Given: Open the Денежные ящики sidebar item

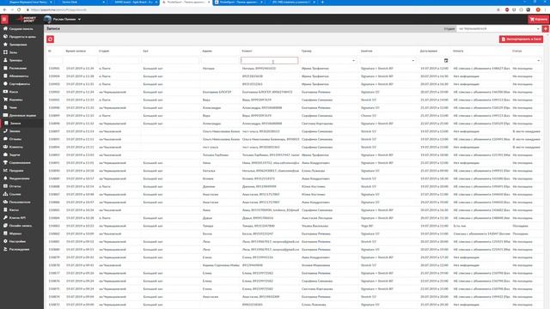Looking at the screenshot, I should pos(21,115).
